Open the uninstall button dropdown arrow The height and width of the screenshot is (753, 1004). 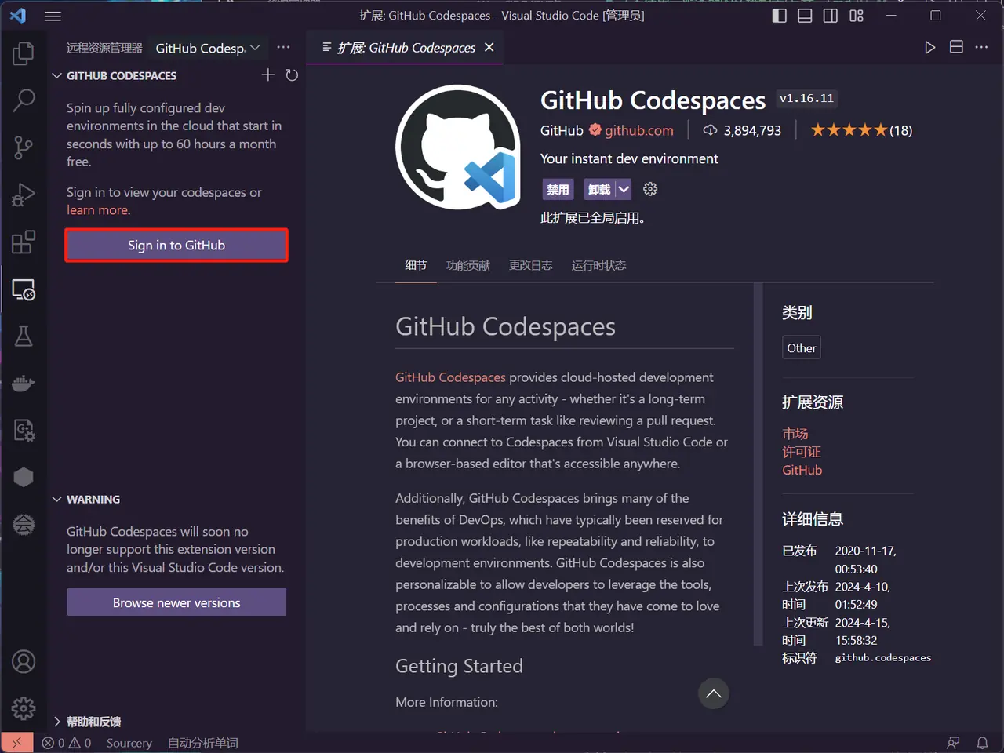point(624,189)
